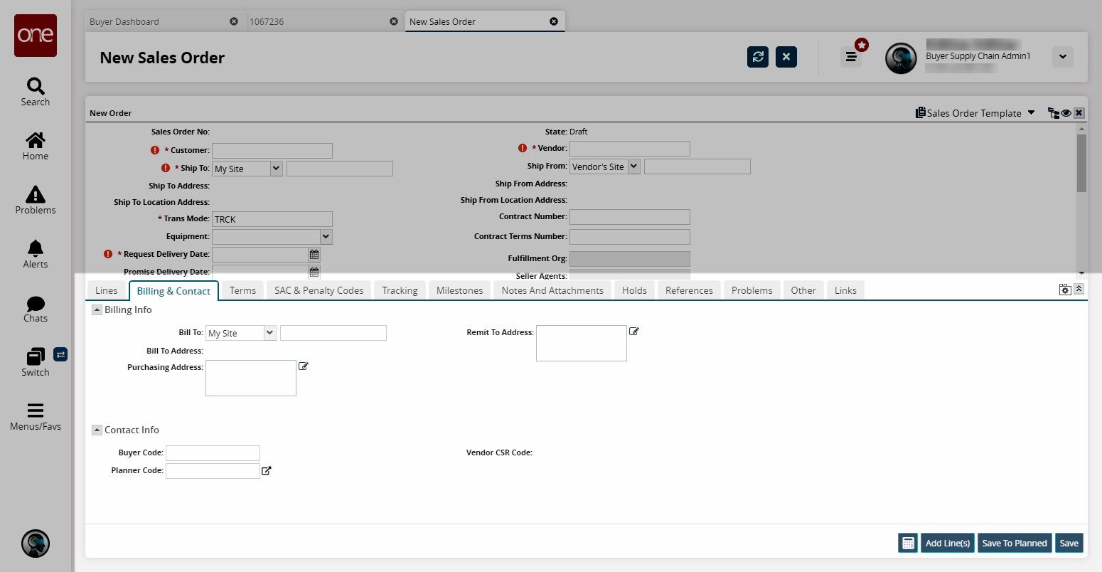Expand the user account dropdown arrow
The image size is (1102, 572).
1063,57
